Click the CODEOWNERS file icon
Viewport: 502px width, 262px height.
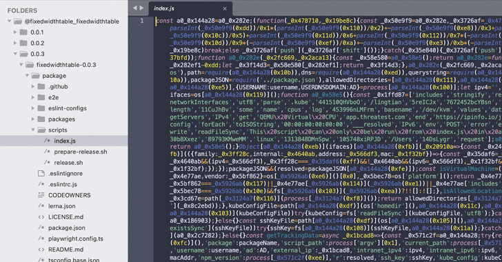click(x=41, y=195)
